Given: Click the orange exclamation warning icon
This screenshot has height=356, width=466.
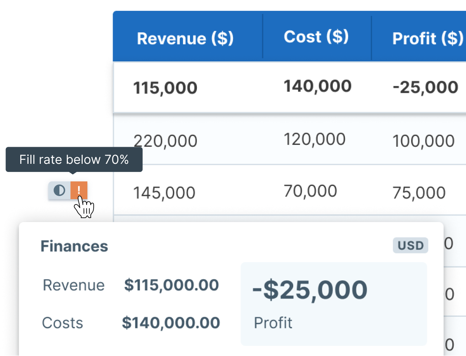Looking at the screenshot, I should 79,190.
